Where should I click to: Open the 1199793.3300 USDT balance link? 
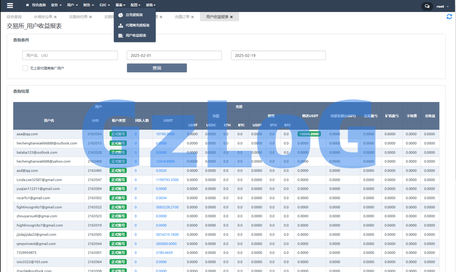pyautogui.click(x=167, y=180)
